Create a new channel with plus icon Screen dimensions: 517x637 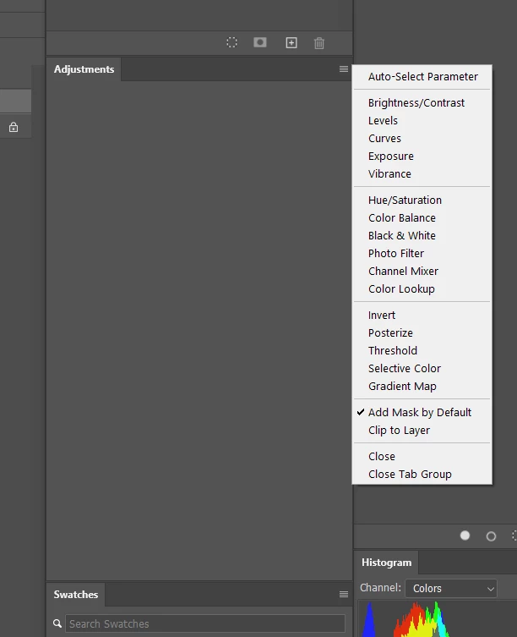[x=291, y=42]
